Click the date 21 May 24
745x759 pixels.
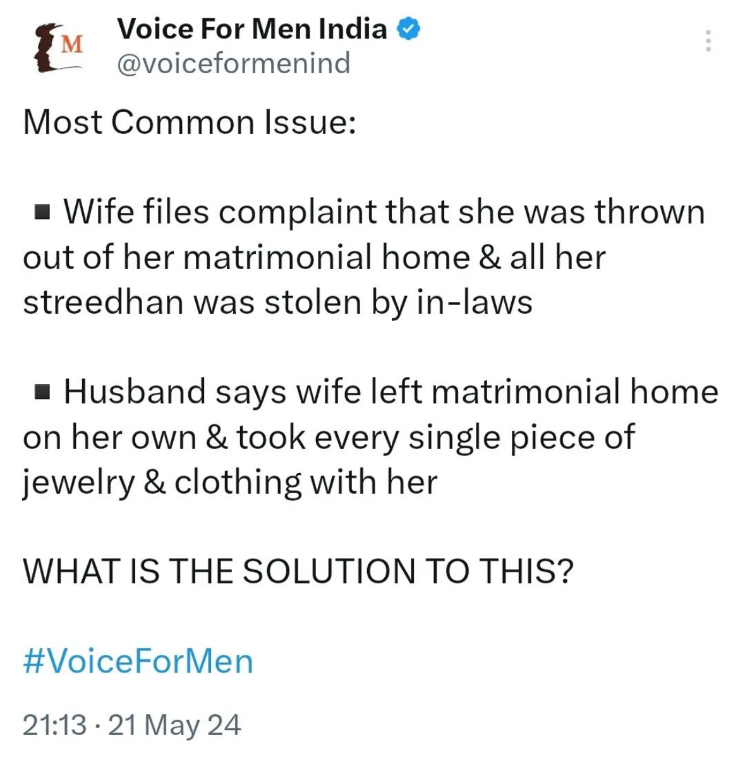[175, 724]
